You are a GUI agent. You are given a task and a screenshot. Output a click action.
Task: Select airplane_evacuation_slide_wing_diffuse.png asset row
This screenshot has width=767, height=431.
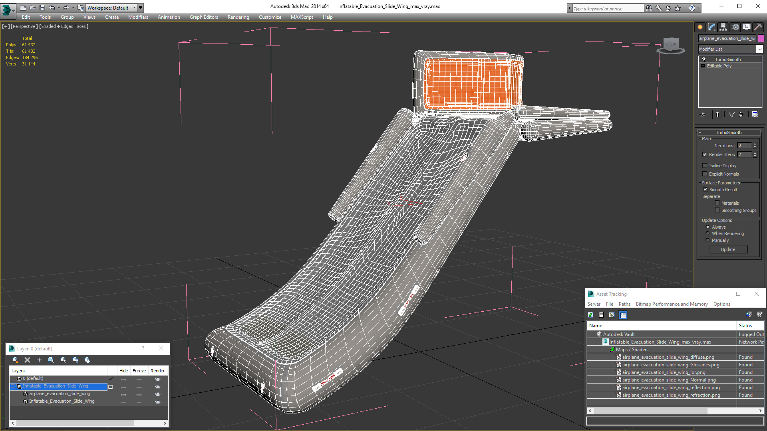[668, 357]
